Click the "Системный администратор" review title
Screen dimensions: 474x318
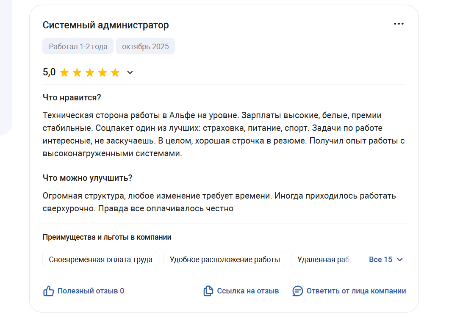pos(105,25)
